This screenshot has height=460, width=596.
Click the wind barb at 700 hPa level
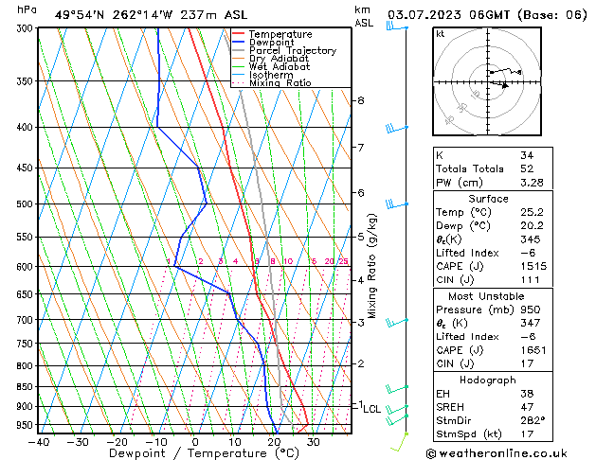coord(397,322)
